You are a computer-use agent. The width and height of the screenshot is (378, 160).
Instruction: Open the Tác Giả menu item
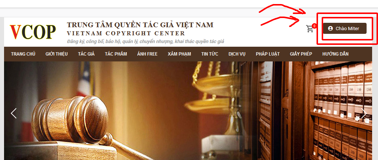(x=86, y=54)
